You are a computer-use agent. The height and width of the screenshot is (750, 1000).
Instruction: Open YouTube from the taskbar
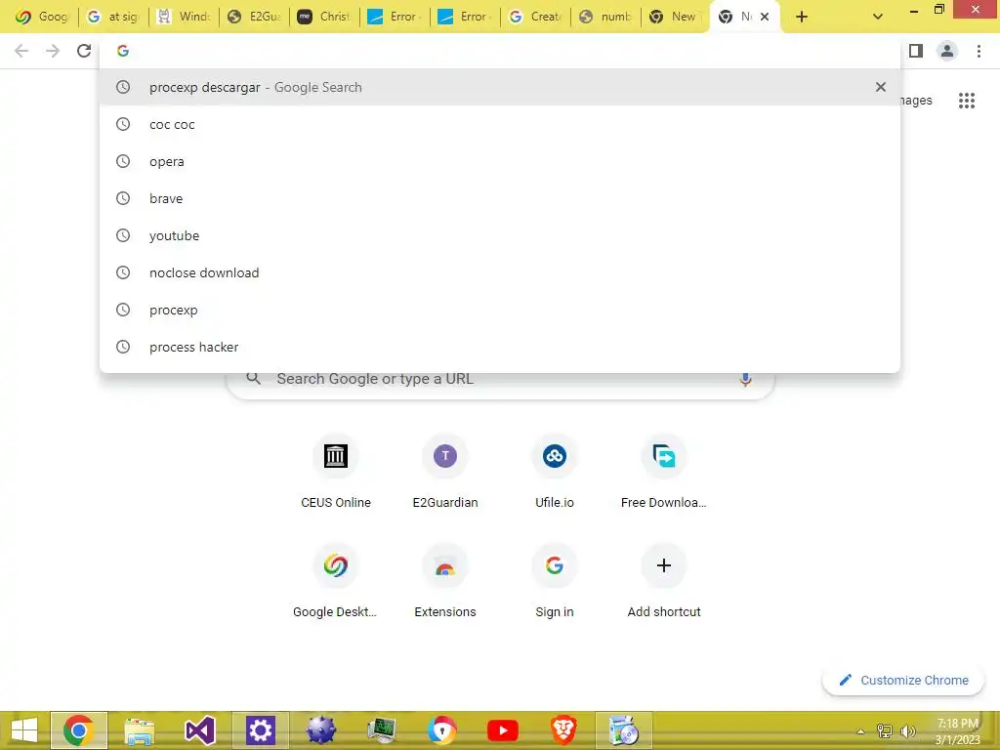[x=503, y=730]
